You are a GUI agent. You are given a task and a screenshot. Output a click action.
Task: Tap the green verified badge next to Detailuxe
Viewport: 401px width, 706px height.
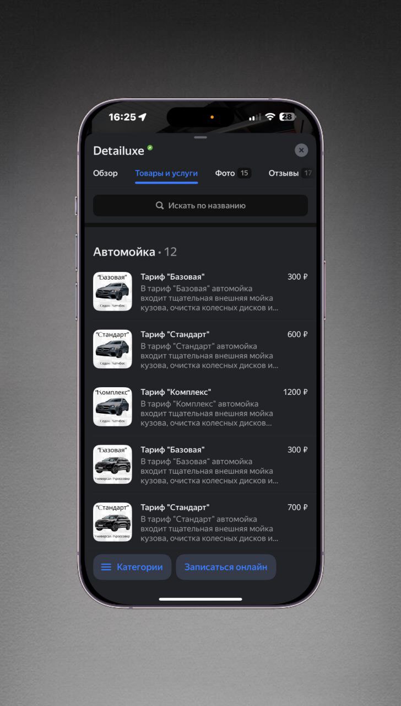click(150, 148)
